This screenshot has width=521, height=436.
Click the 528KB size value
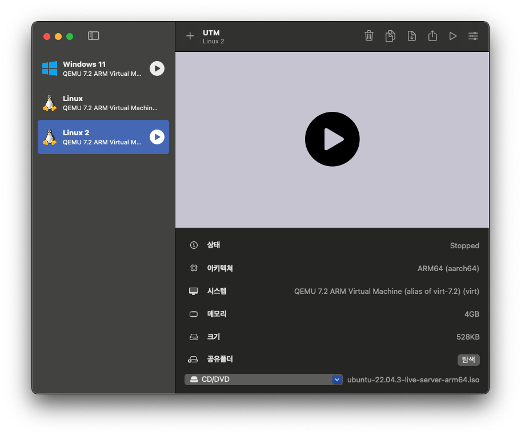[x=468, y=337]
